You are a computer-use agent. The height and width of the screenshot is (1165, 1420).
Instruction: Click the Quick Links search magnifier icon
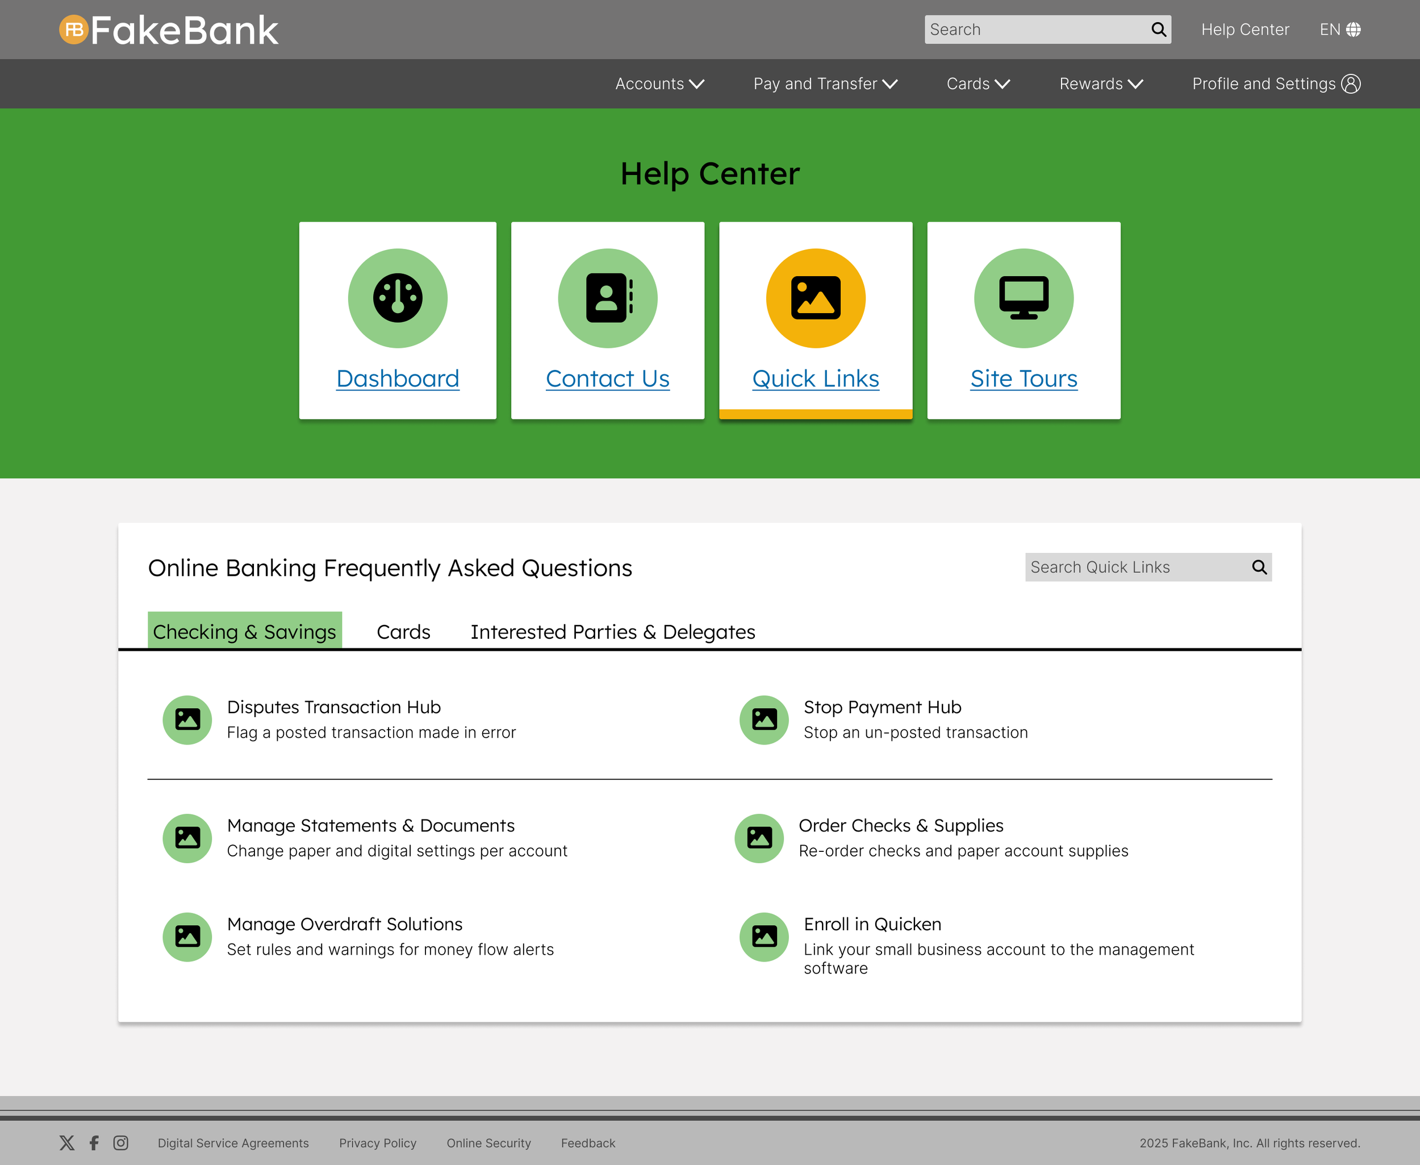[x=1259, y=568]
